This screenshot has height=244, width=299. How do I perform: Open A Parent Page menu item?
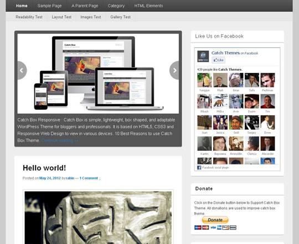85,6
